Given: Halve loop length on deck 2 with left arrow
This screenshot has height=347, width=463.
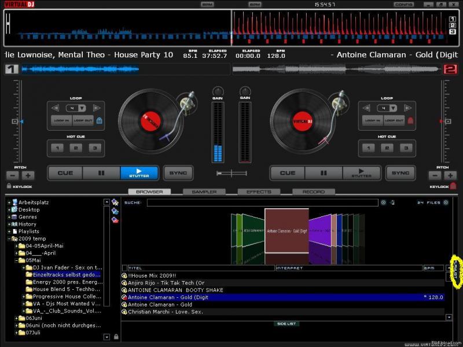Looking at the screenshot, I should pyautogui.click(x=366, y=108).
